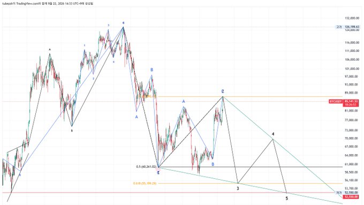364x205 pixels.
Task: Select the blue Z wave label at the peak
Action: click(x=223, y=91)
